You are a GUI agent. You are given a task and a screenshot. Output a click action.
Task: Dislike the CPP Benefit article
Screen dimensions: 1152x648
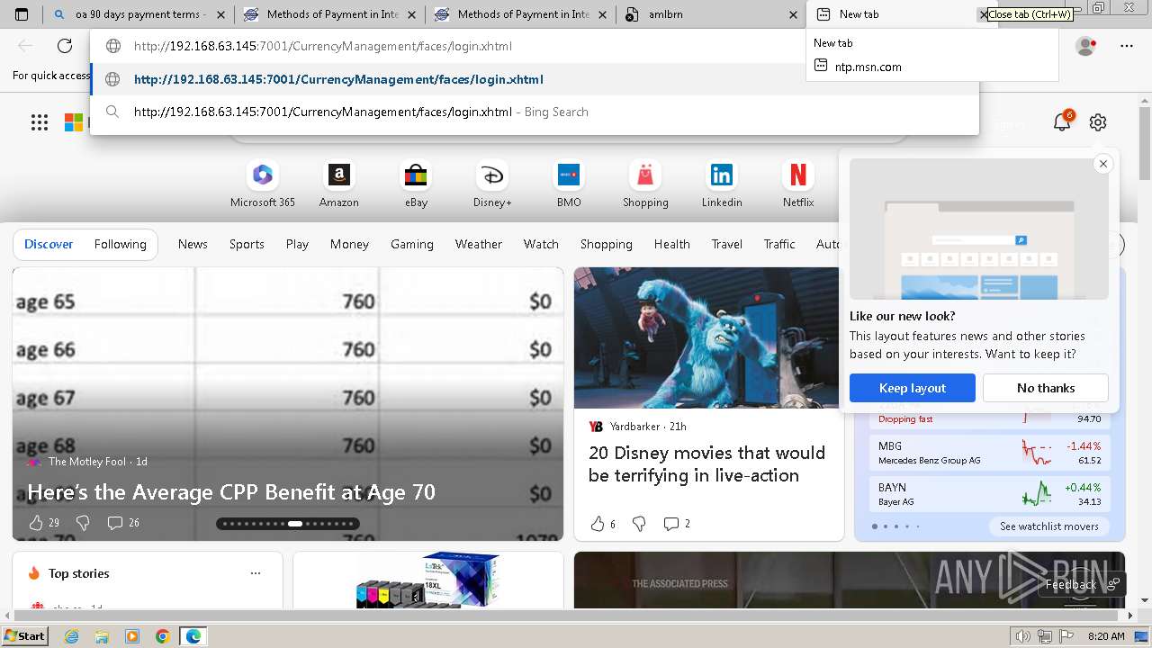click(83, 523)
